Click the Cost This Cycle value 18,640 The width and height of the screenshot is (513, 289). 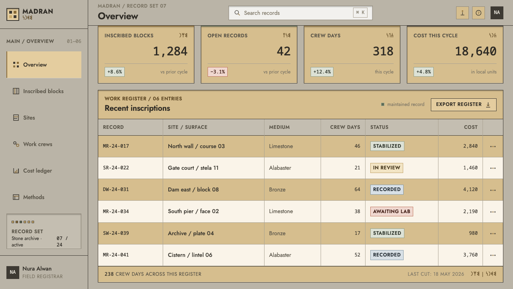click(x=476, y=51)
